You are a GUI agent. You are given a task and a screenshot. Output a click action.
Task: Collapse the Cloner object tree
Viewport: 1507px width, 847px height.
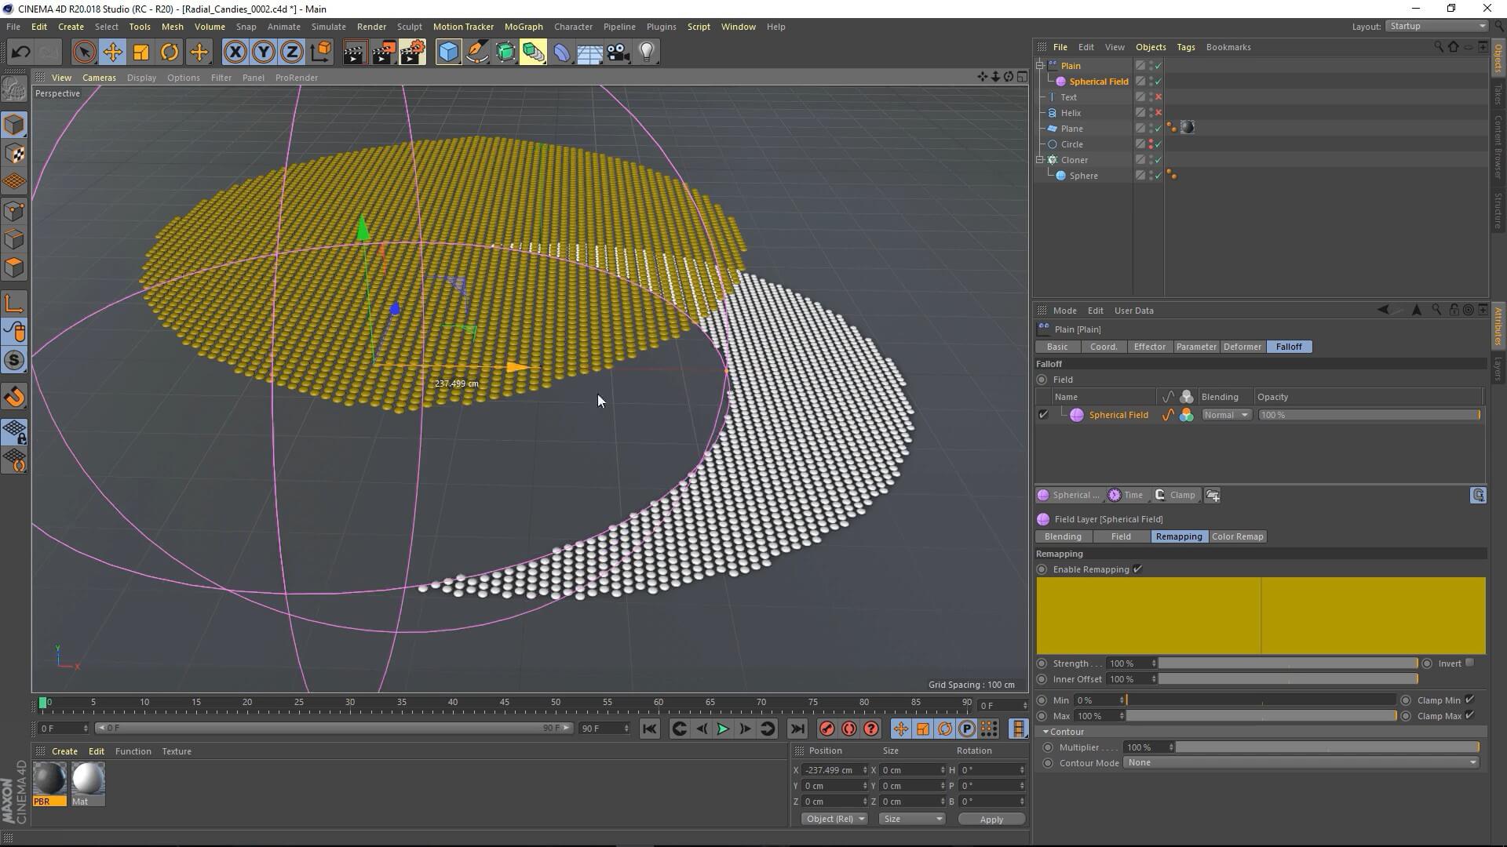(1040, 160)
